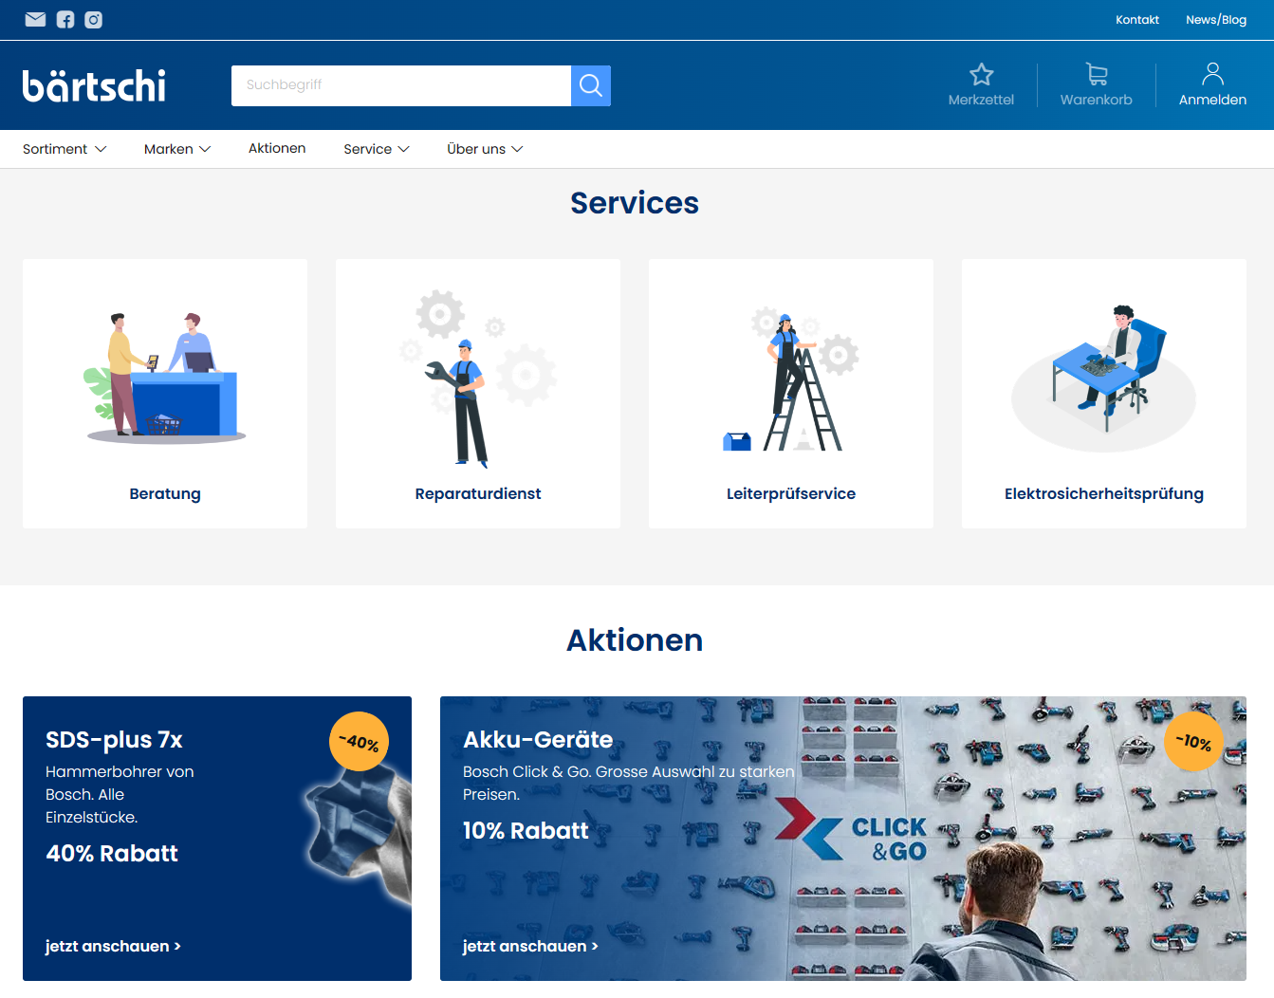Click the Anmelden user icon
The height and width of the screenshot is (998, 1274).
point(1212,75)
